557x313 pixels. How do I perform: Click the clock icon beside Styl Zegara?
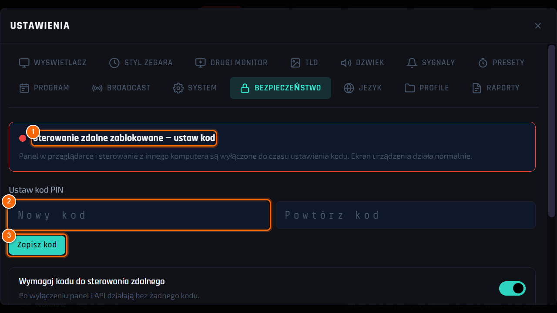[x=114, y=63]
